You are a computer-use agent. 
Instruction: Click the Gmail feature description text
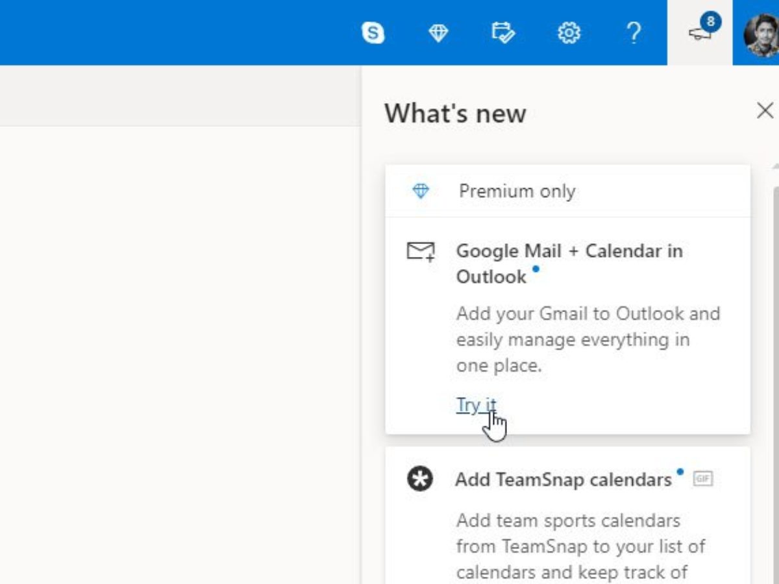tap(587, 339)
